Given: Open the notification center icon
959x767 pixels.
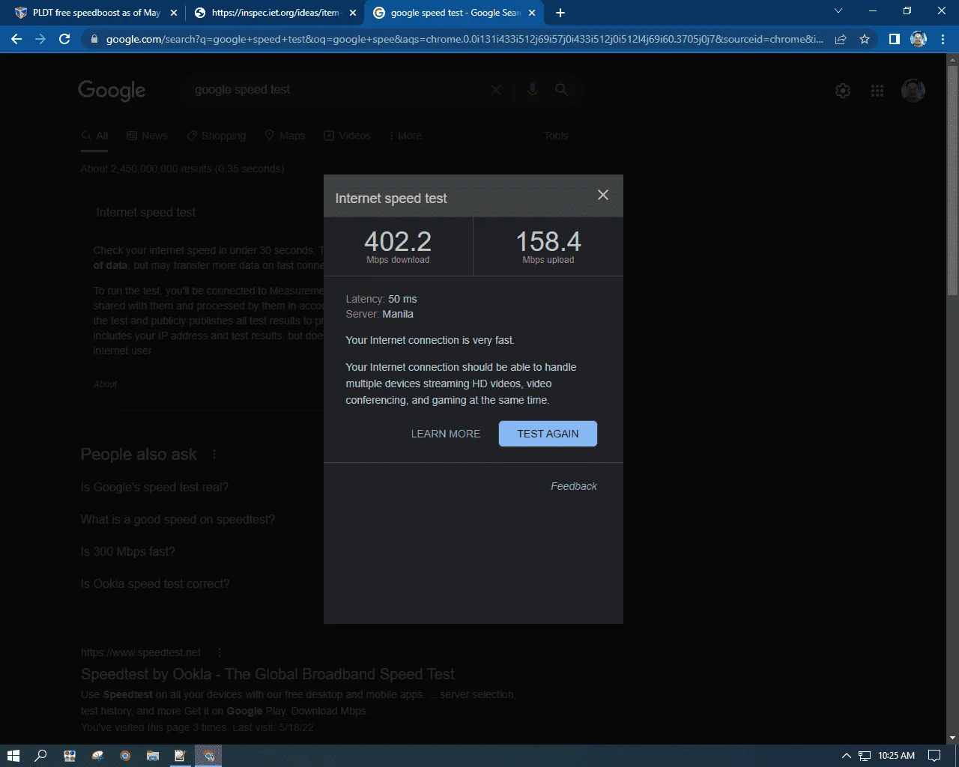Looking at the screenshot, I should 934,755.
